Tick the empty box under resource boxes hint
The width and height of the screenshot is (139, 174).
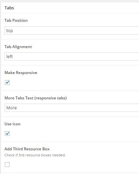tap(7, 164)
